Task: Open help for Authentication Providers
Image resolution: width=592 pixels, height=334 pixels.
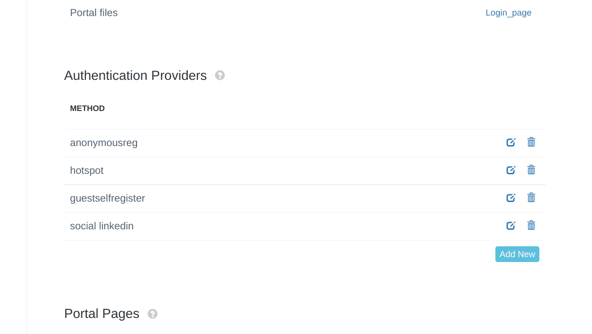Action: coord(220,75)
